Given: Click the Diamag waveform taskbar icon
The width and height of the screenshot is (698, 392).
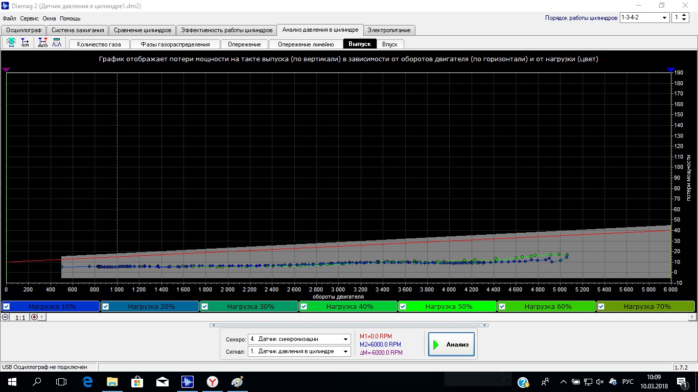Looking at the screenshot, I should 188,381.
